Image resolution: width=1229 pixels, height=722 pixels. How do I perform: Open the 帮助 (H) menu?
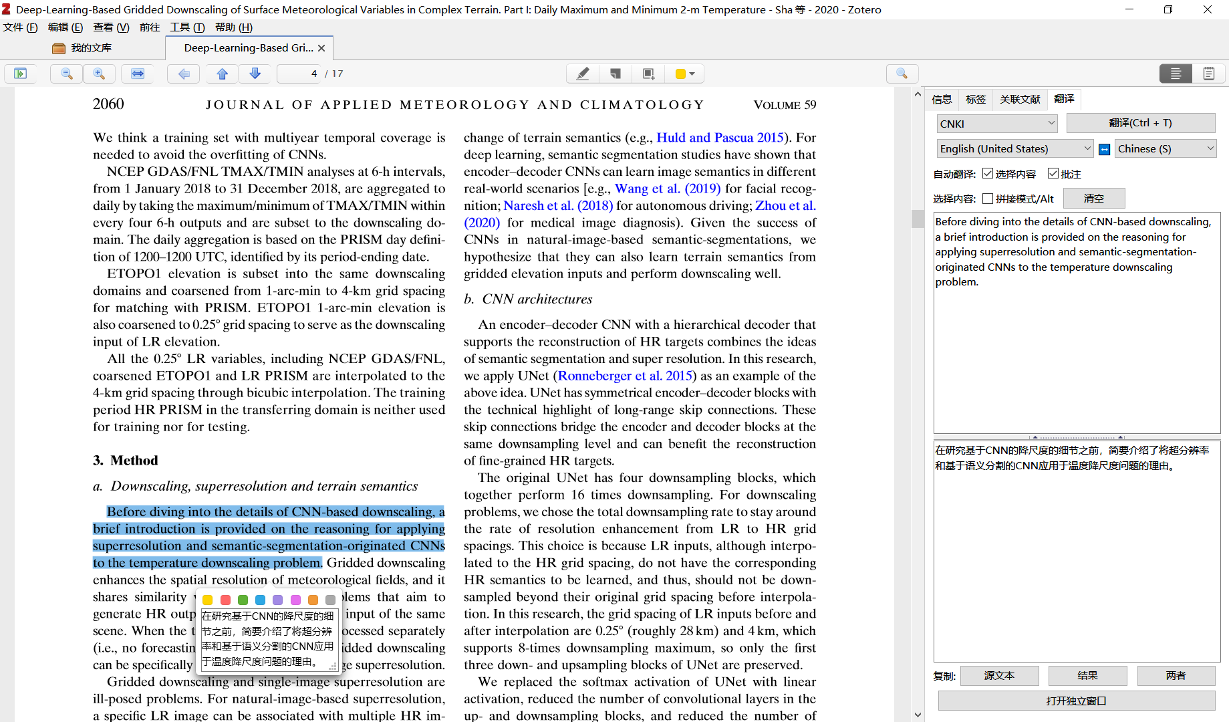(234, 27)
